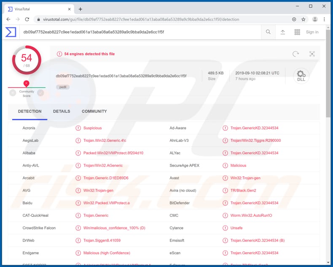
Task: Click the site lock icon
Action: pyautogui.click(x=38, y=19)
